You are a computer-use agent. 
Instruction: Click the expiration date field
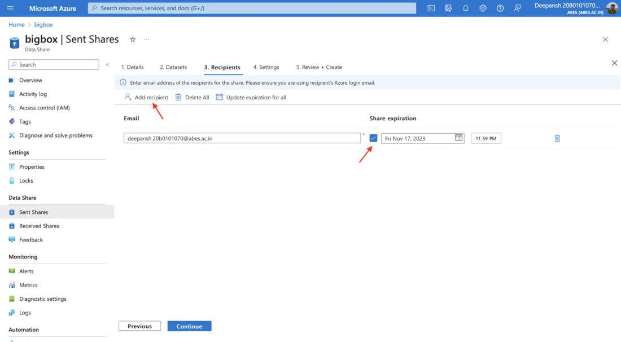(423, 138)
